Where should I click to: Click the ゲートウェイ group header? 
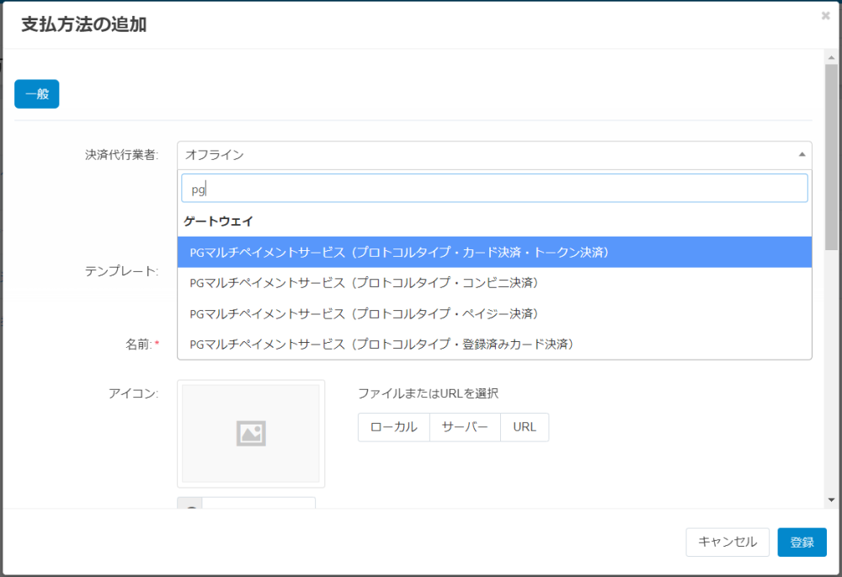pos(218,221)
